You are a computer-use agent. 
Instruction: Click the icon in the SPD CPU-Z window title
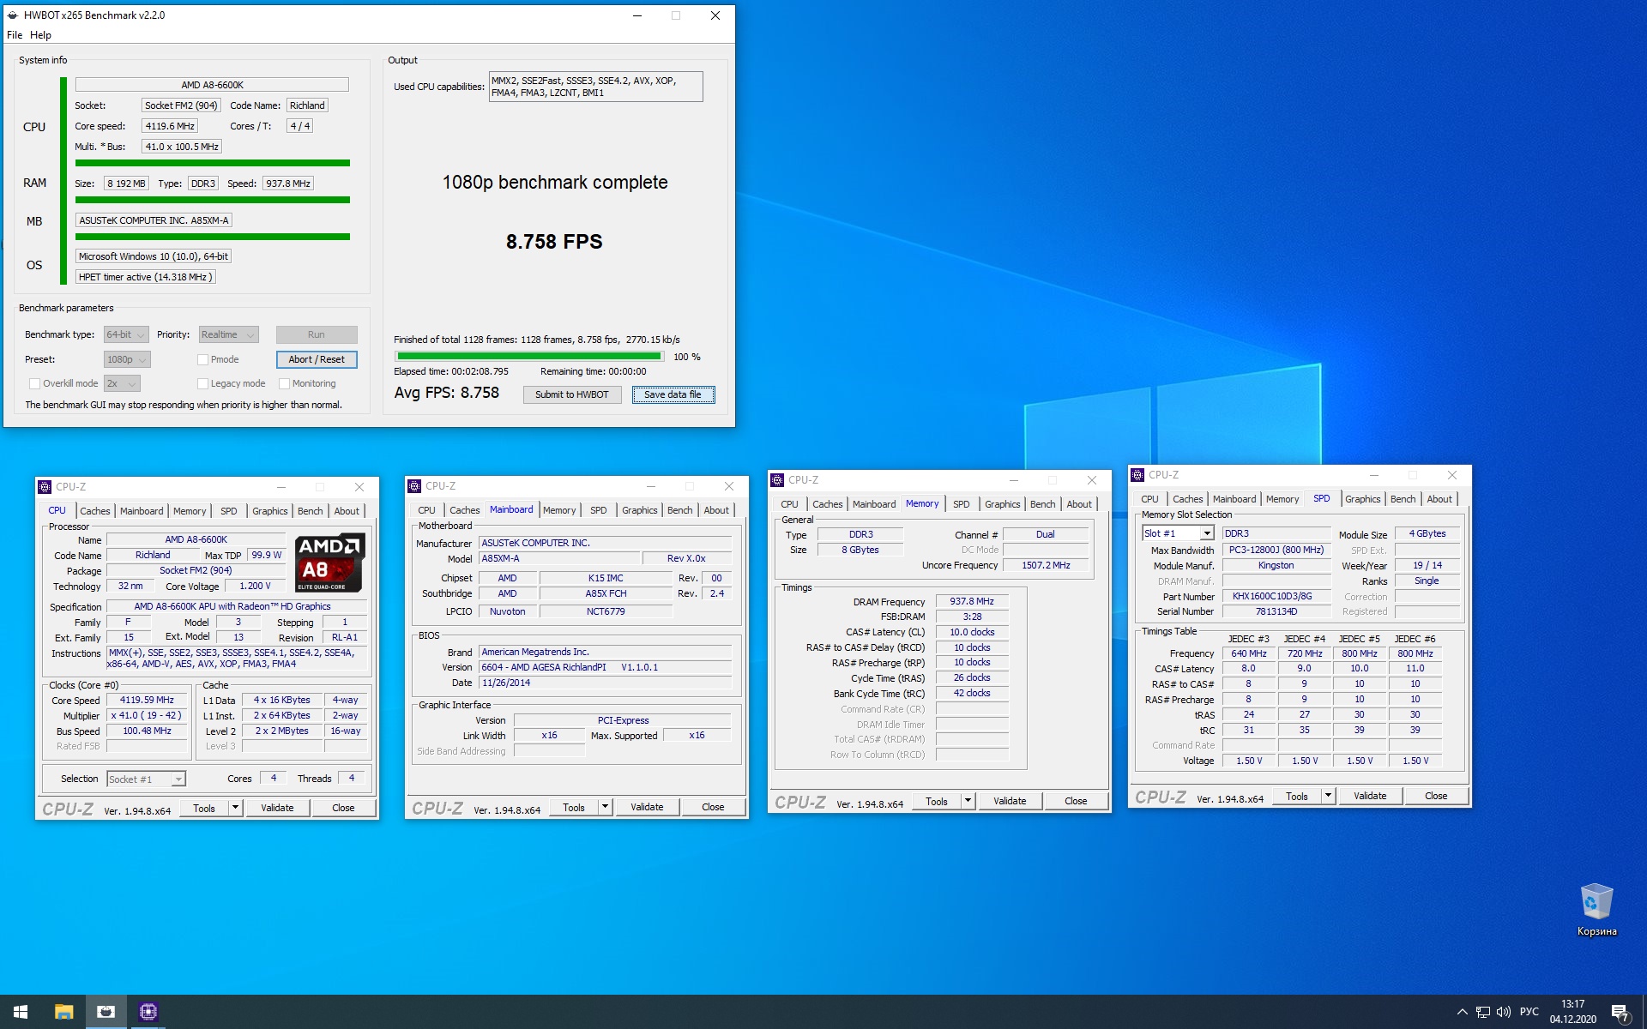click(x=1137, y=474)
